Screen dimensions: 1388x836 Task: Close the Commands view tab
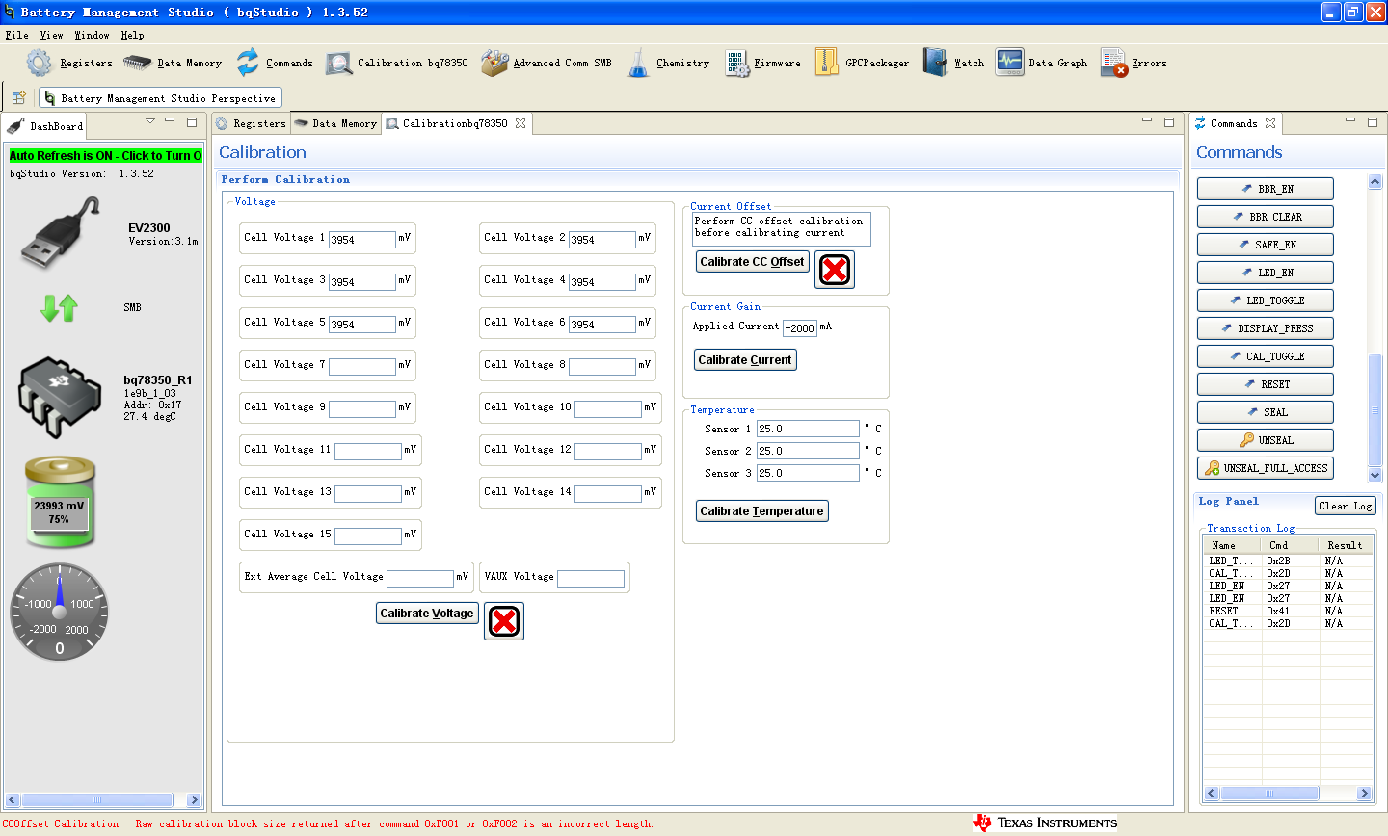pos(1270,123)
